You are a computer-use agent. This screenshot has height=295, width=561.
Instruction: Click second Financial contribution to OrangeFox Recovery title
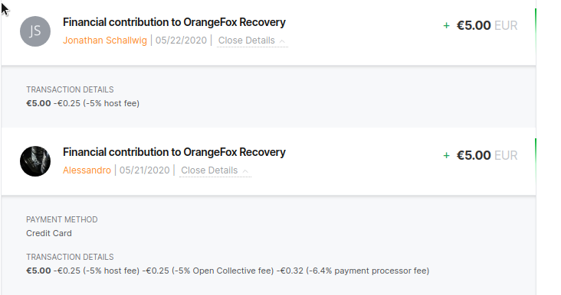[174, 152]
